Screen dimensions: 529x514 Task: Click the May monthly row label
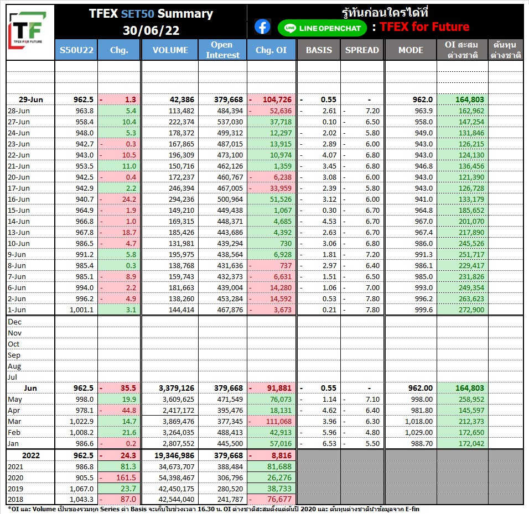15,400
